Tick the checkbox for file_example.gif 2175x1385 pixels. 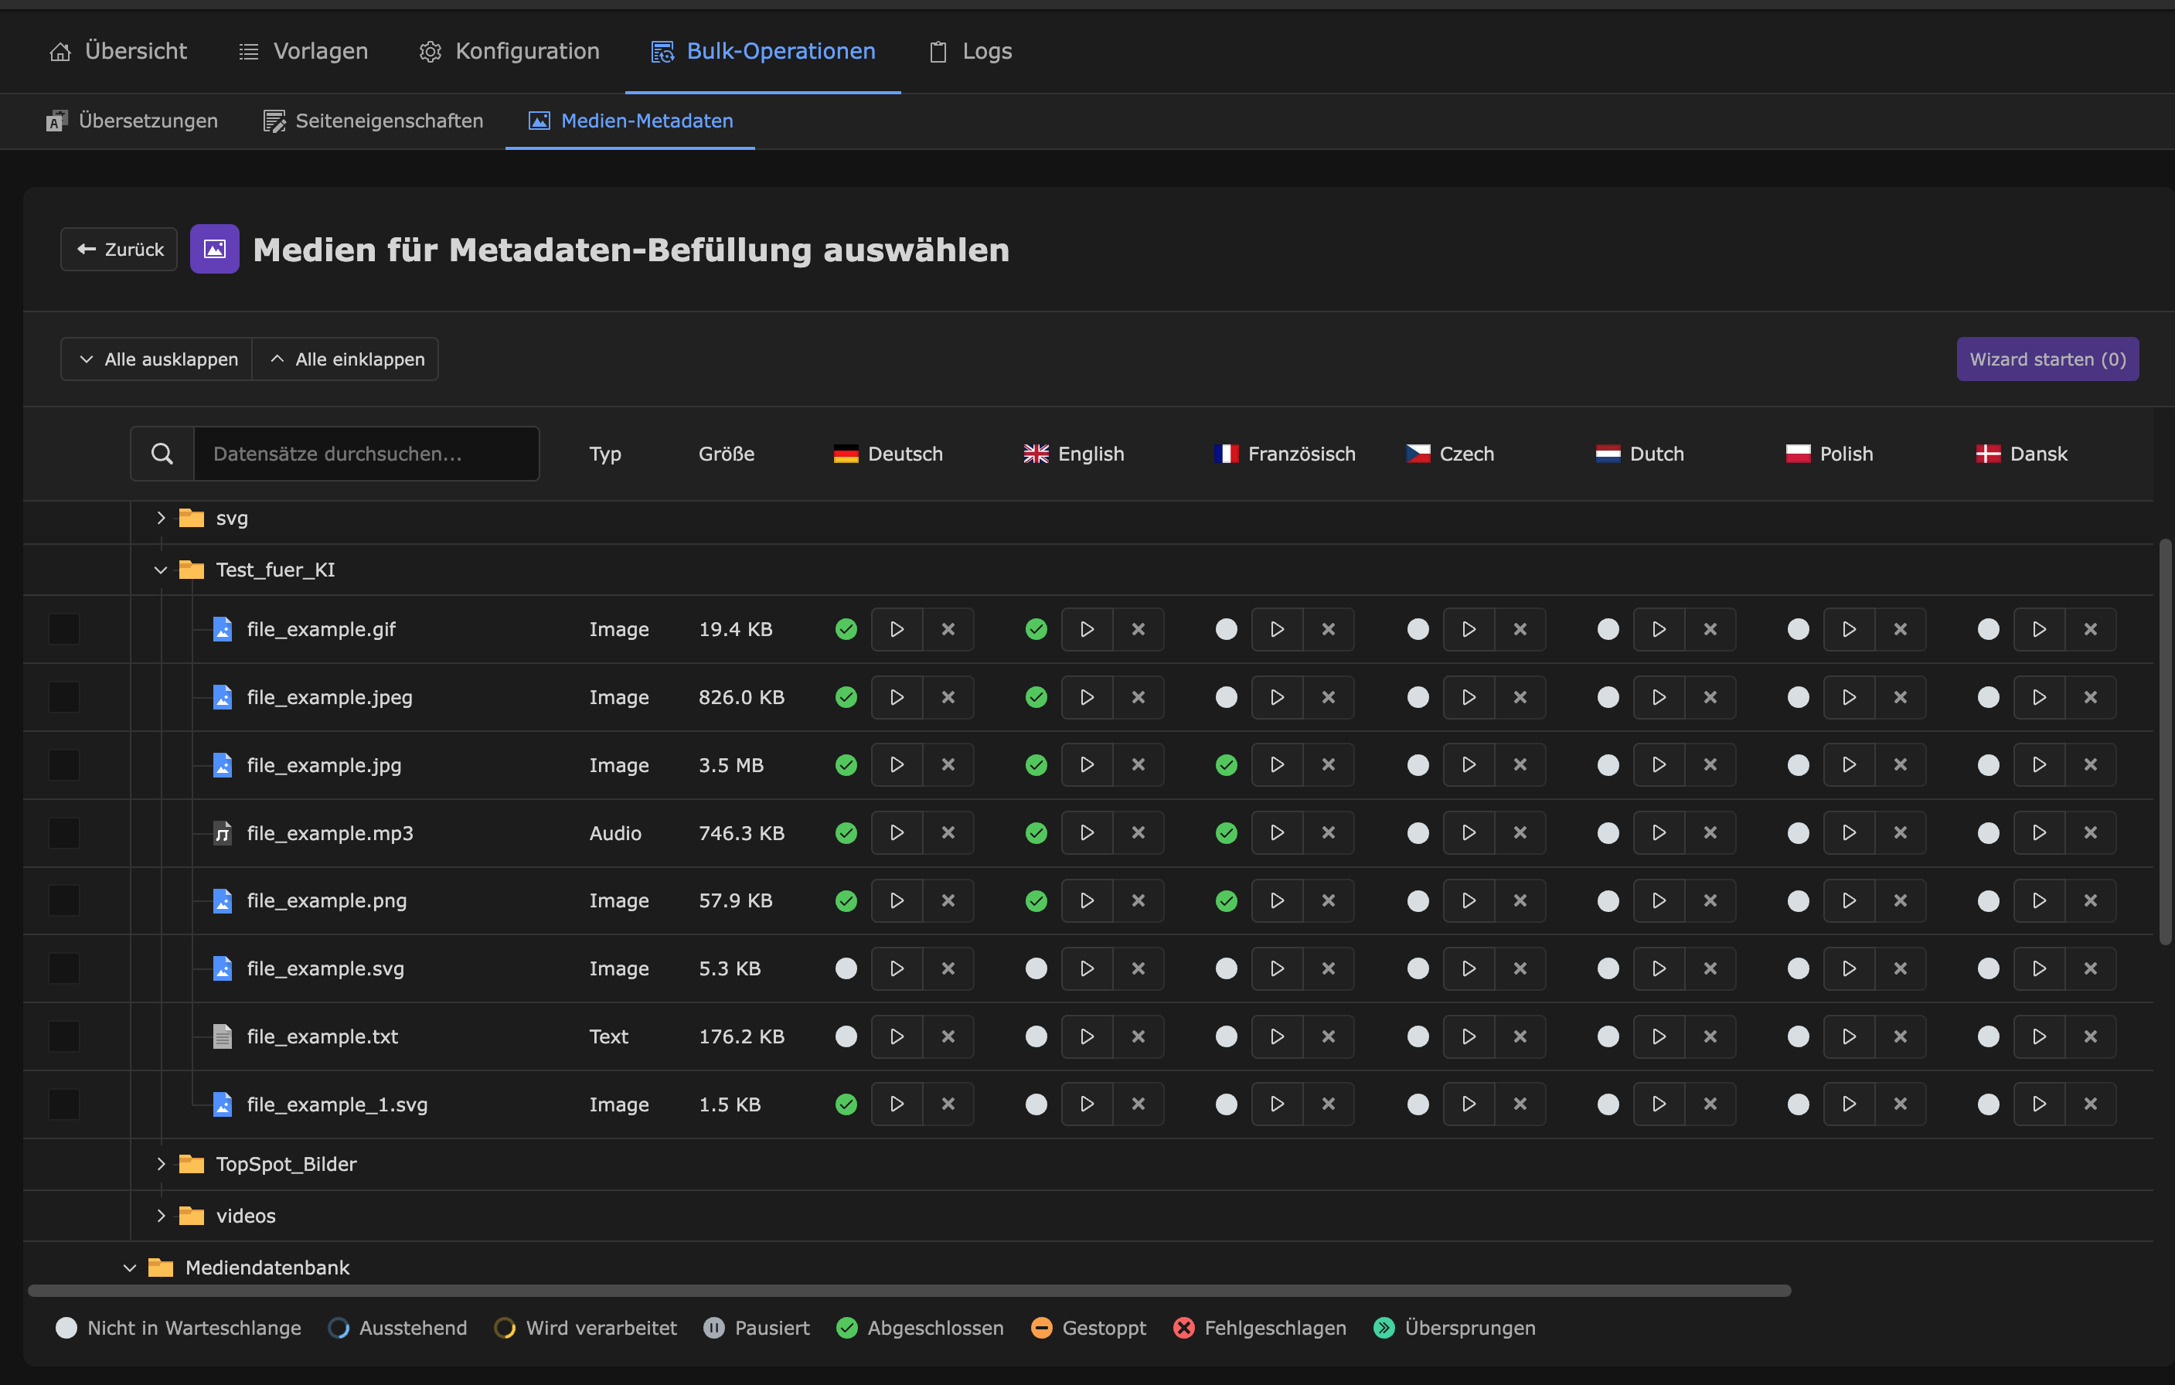pos(64,629)
